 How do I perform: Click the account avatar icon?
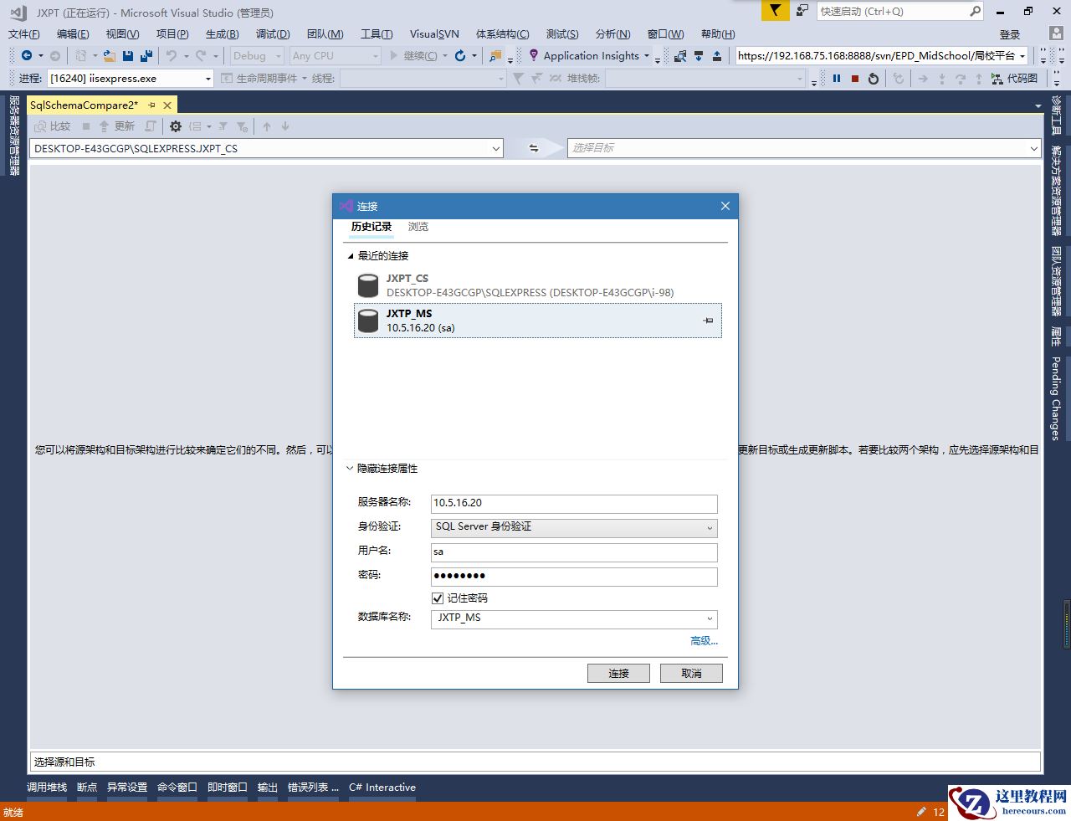[x=1056, y=33]
